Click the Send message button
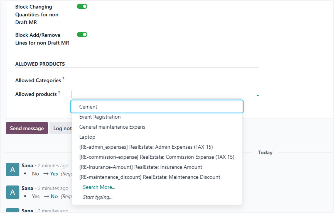The width and height of the screenshot is (334, 213). (x=27, y=128)
